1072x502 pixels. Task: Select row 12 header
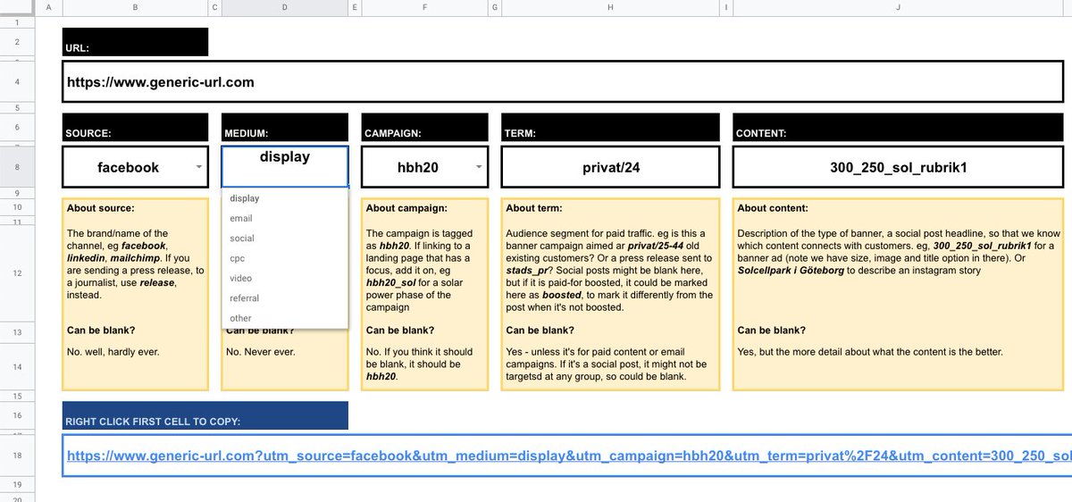pos(18,273)
